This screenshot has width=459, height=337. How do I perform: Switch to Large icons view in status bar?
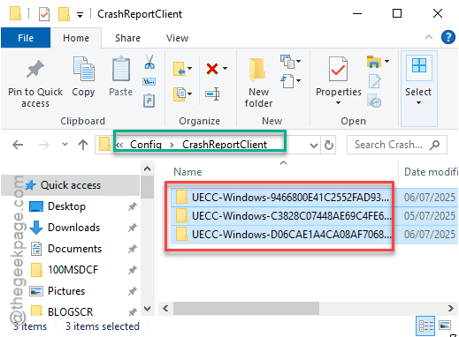[445, 326]
